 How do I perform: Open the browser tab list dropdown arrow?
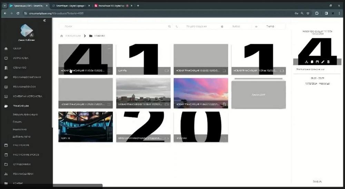pyautogui.click(x=4, y=6)
